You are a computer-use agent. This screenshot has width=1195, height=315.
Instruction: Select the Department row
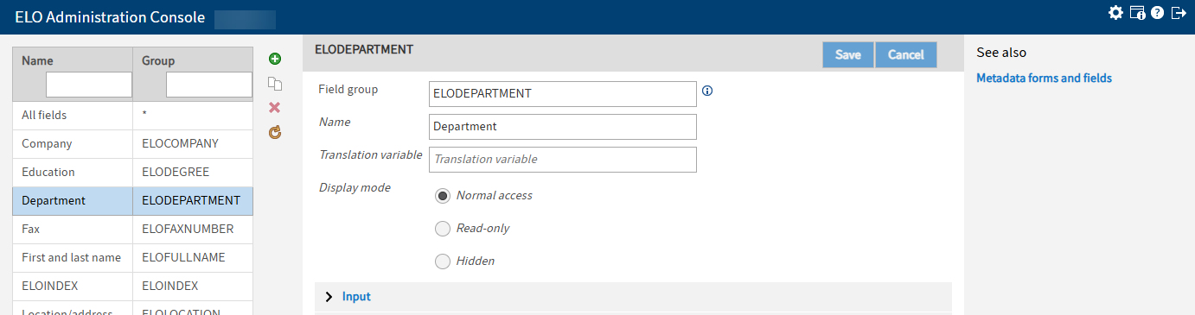click(132, 201)
